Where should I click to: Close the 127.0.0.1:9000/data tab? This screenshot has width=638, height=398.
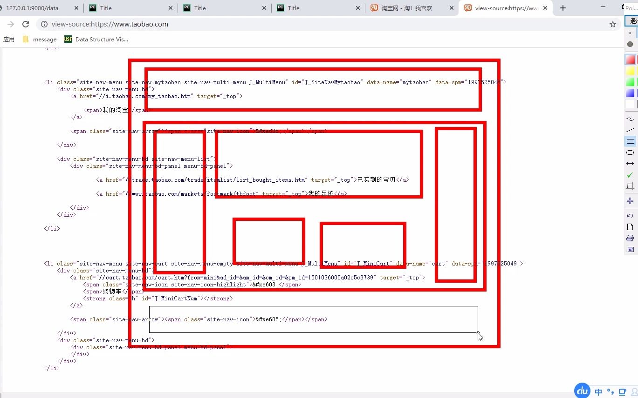[x=76, y=8]
